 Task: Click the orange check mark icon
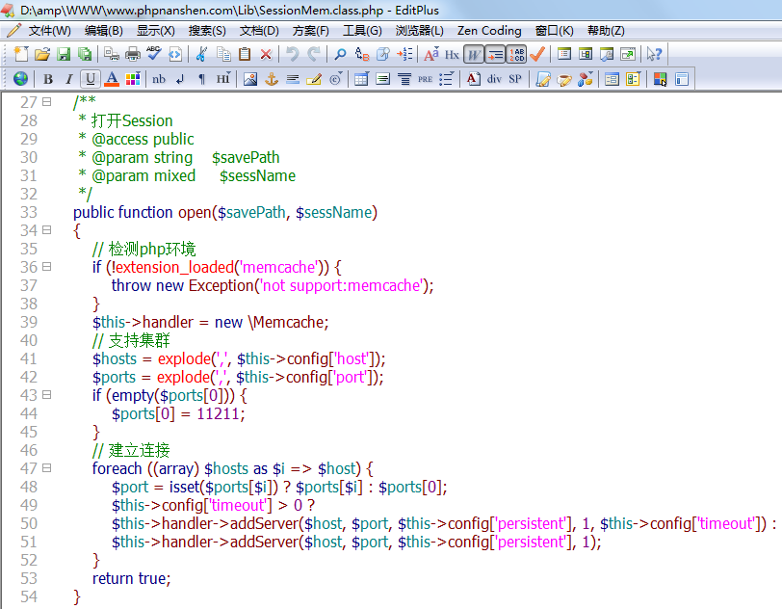[x=537, y=54]
